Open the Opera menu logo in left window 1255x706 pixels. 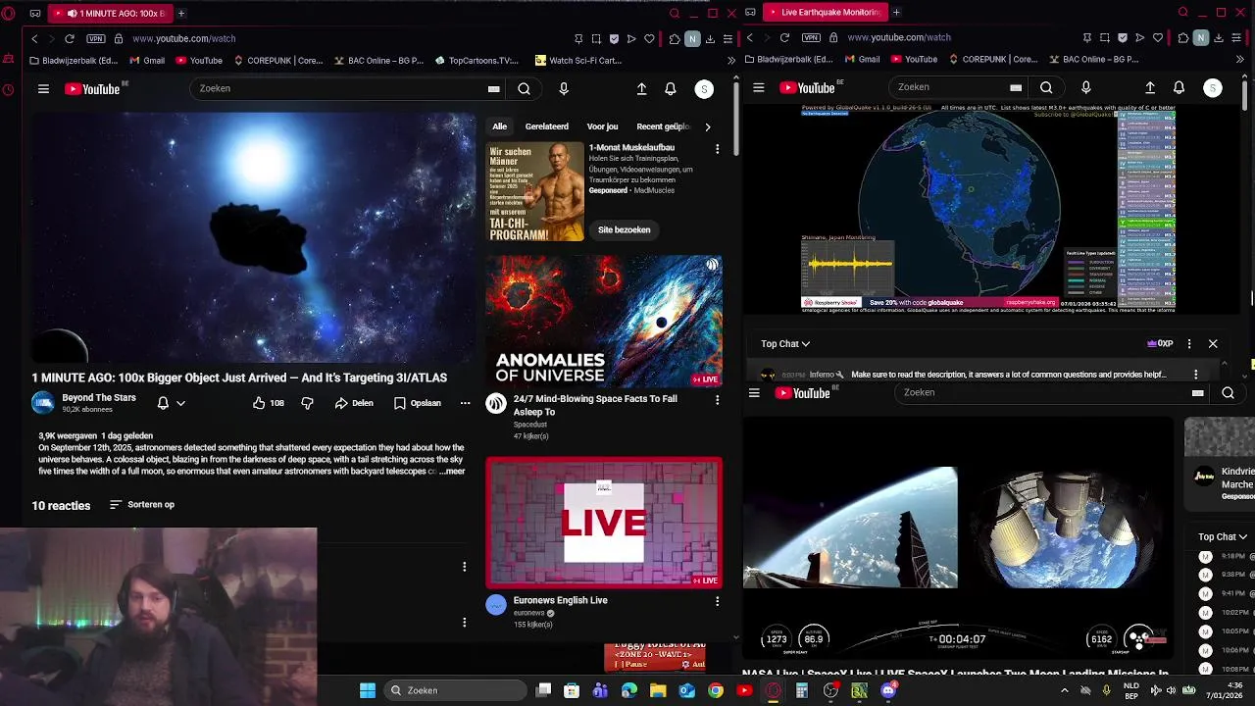pyautogui.click(x=9, y=14)
